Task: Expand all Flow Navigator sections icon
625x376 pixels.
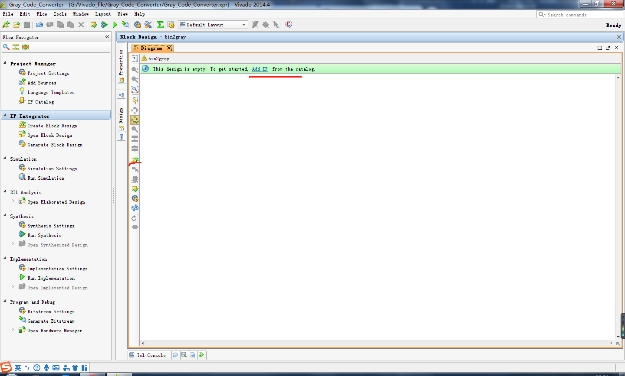Action: [25, 47]
